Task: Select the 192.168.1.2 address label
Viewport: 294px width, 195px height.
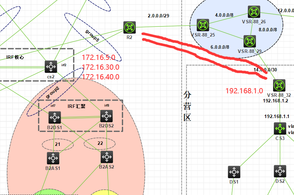Action: point(276,101)
